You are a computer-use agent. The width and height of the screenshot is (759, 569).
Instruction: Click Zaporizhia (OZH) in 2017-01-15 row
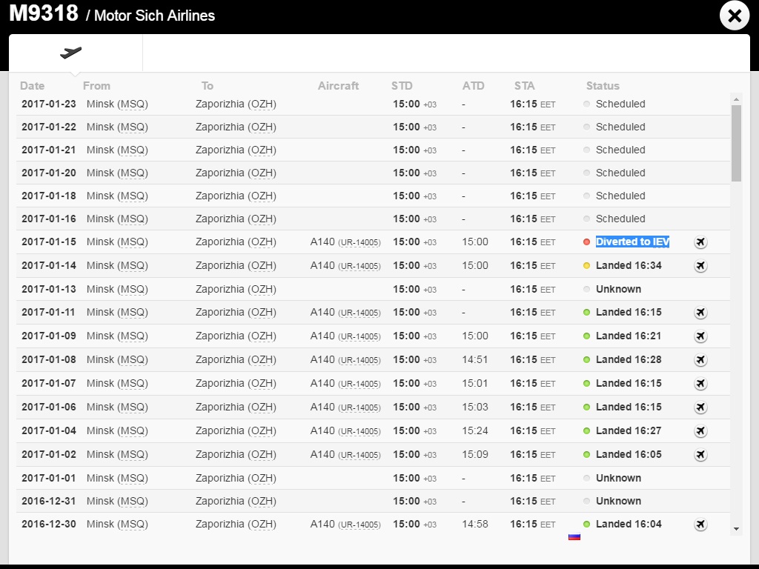click(x=236, y=242)
